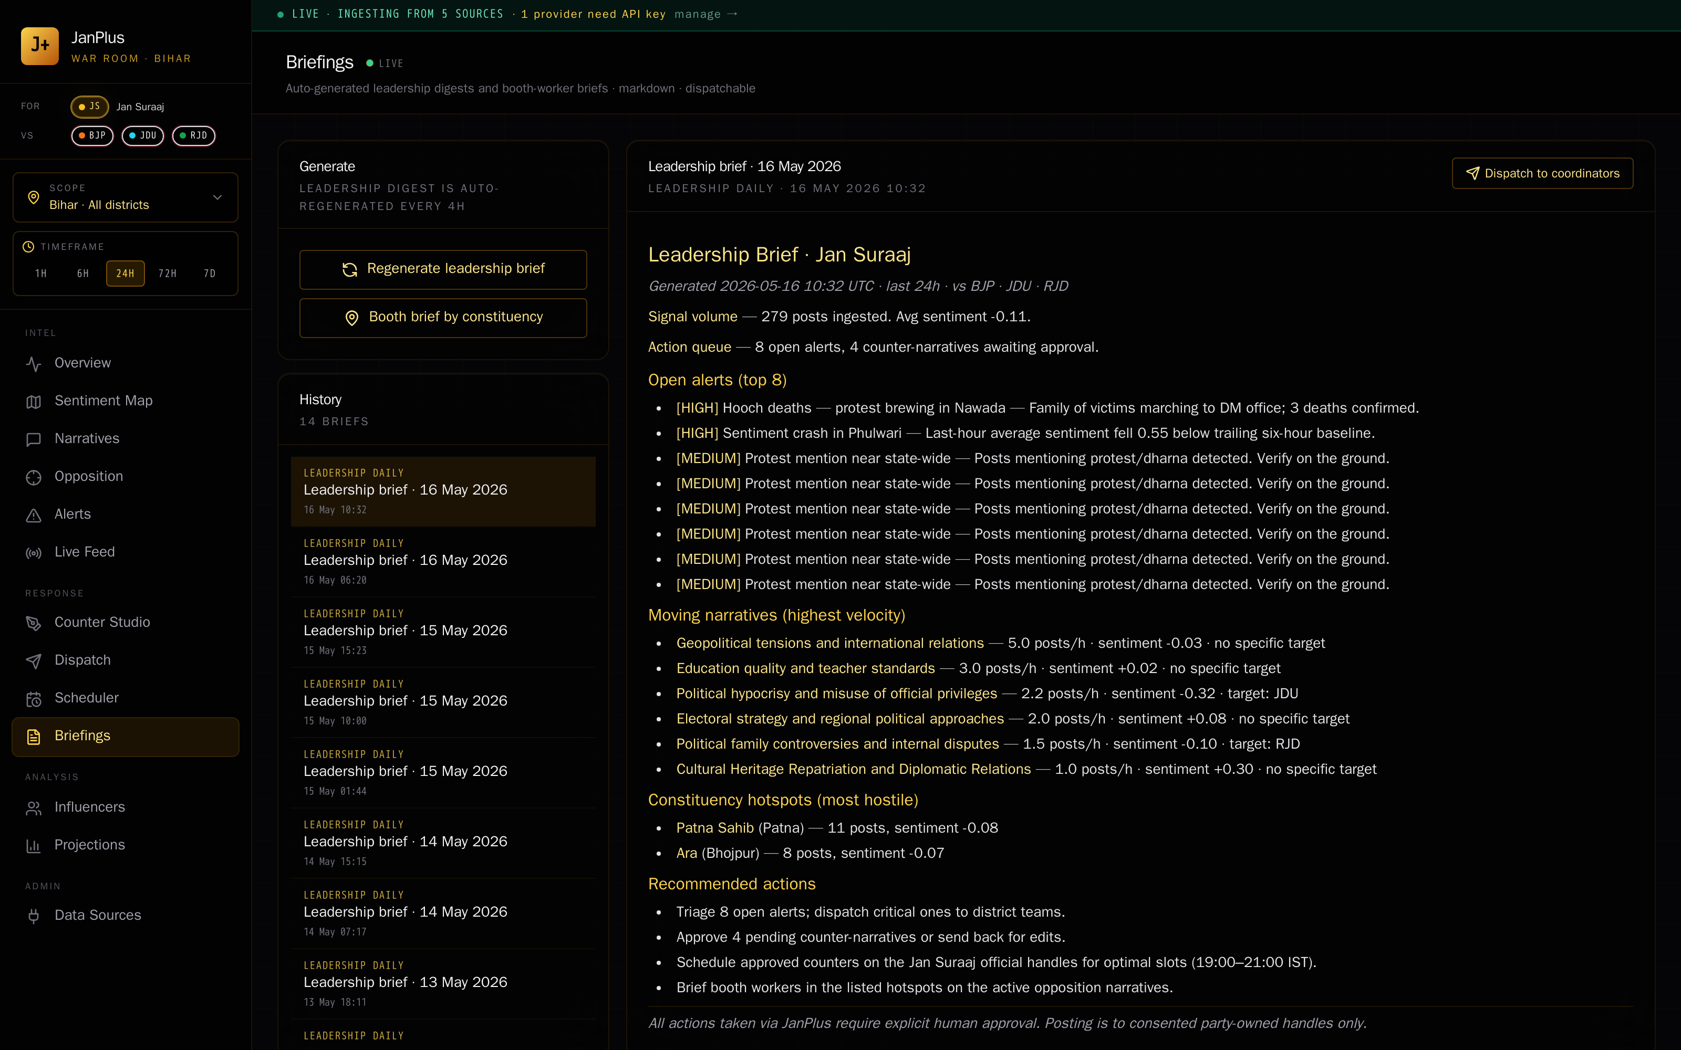Viewport: 1681px width, 1050px height.
Task: Click the Dispatch paper plane sidebar icon
Action: pyautogui.click(x=33, y=660)
